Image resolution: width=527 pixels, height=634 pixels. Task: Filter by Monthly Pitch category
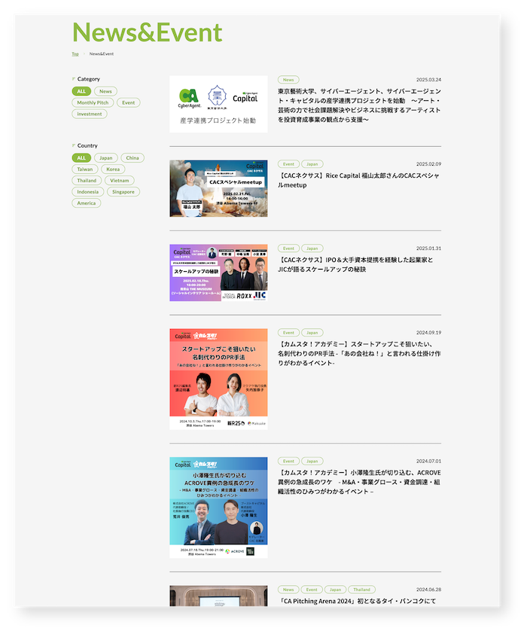93,102
